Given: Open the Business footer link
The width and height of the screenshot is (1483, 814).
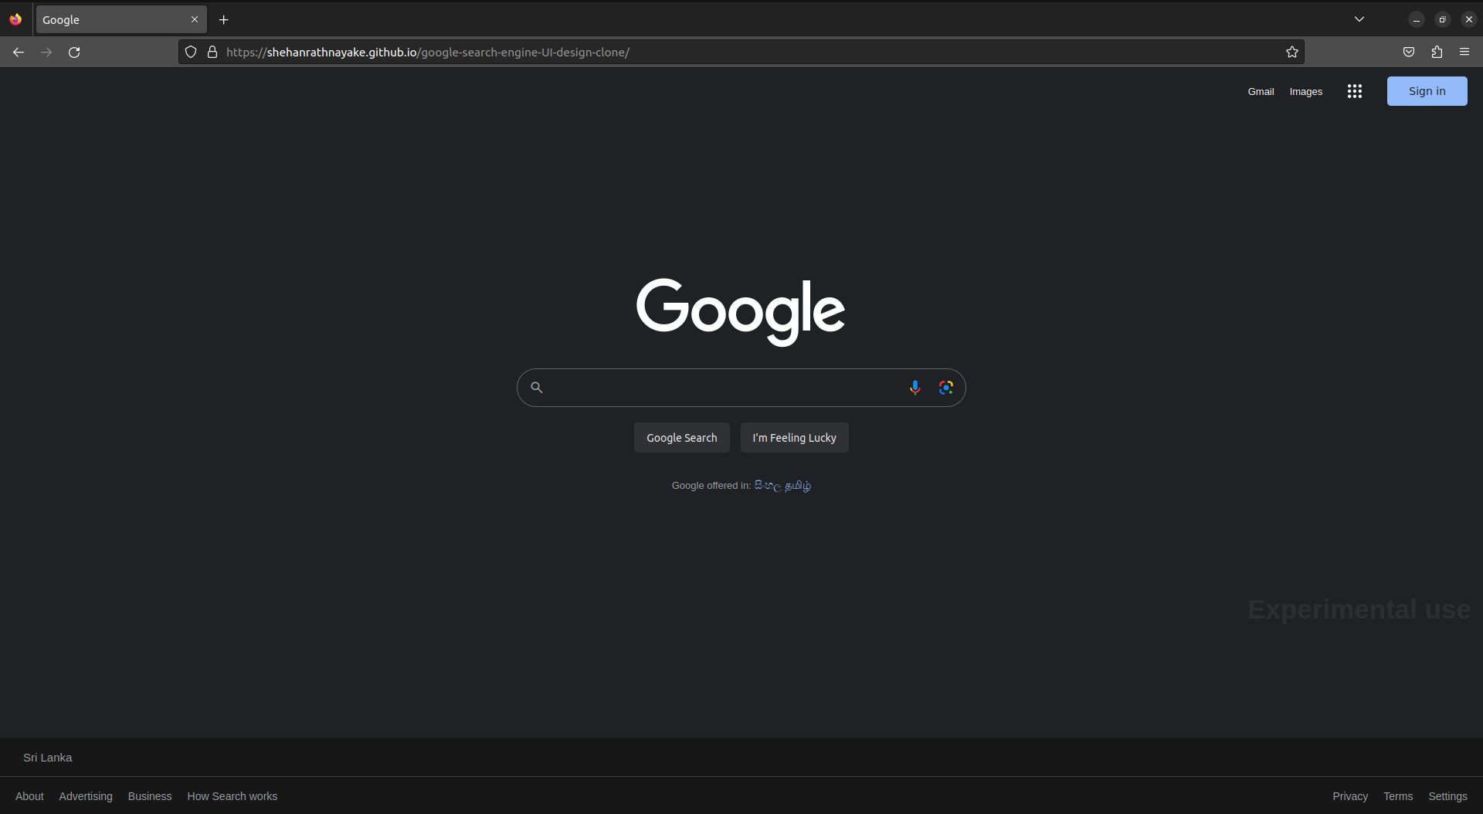Looking at the screenshot, I should pos(150,796).
